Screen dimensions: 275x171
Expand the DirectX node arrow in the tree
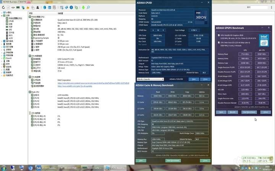click(x=2, y=58)
